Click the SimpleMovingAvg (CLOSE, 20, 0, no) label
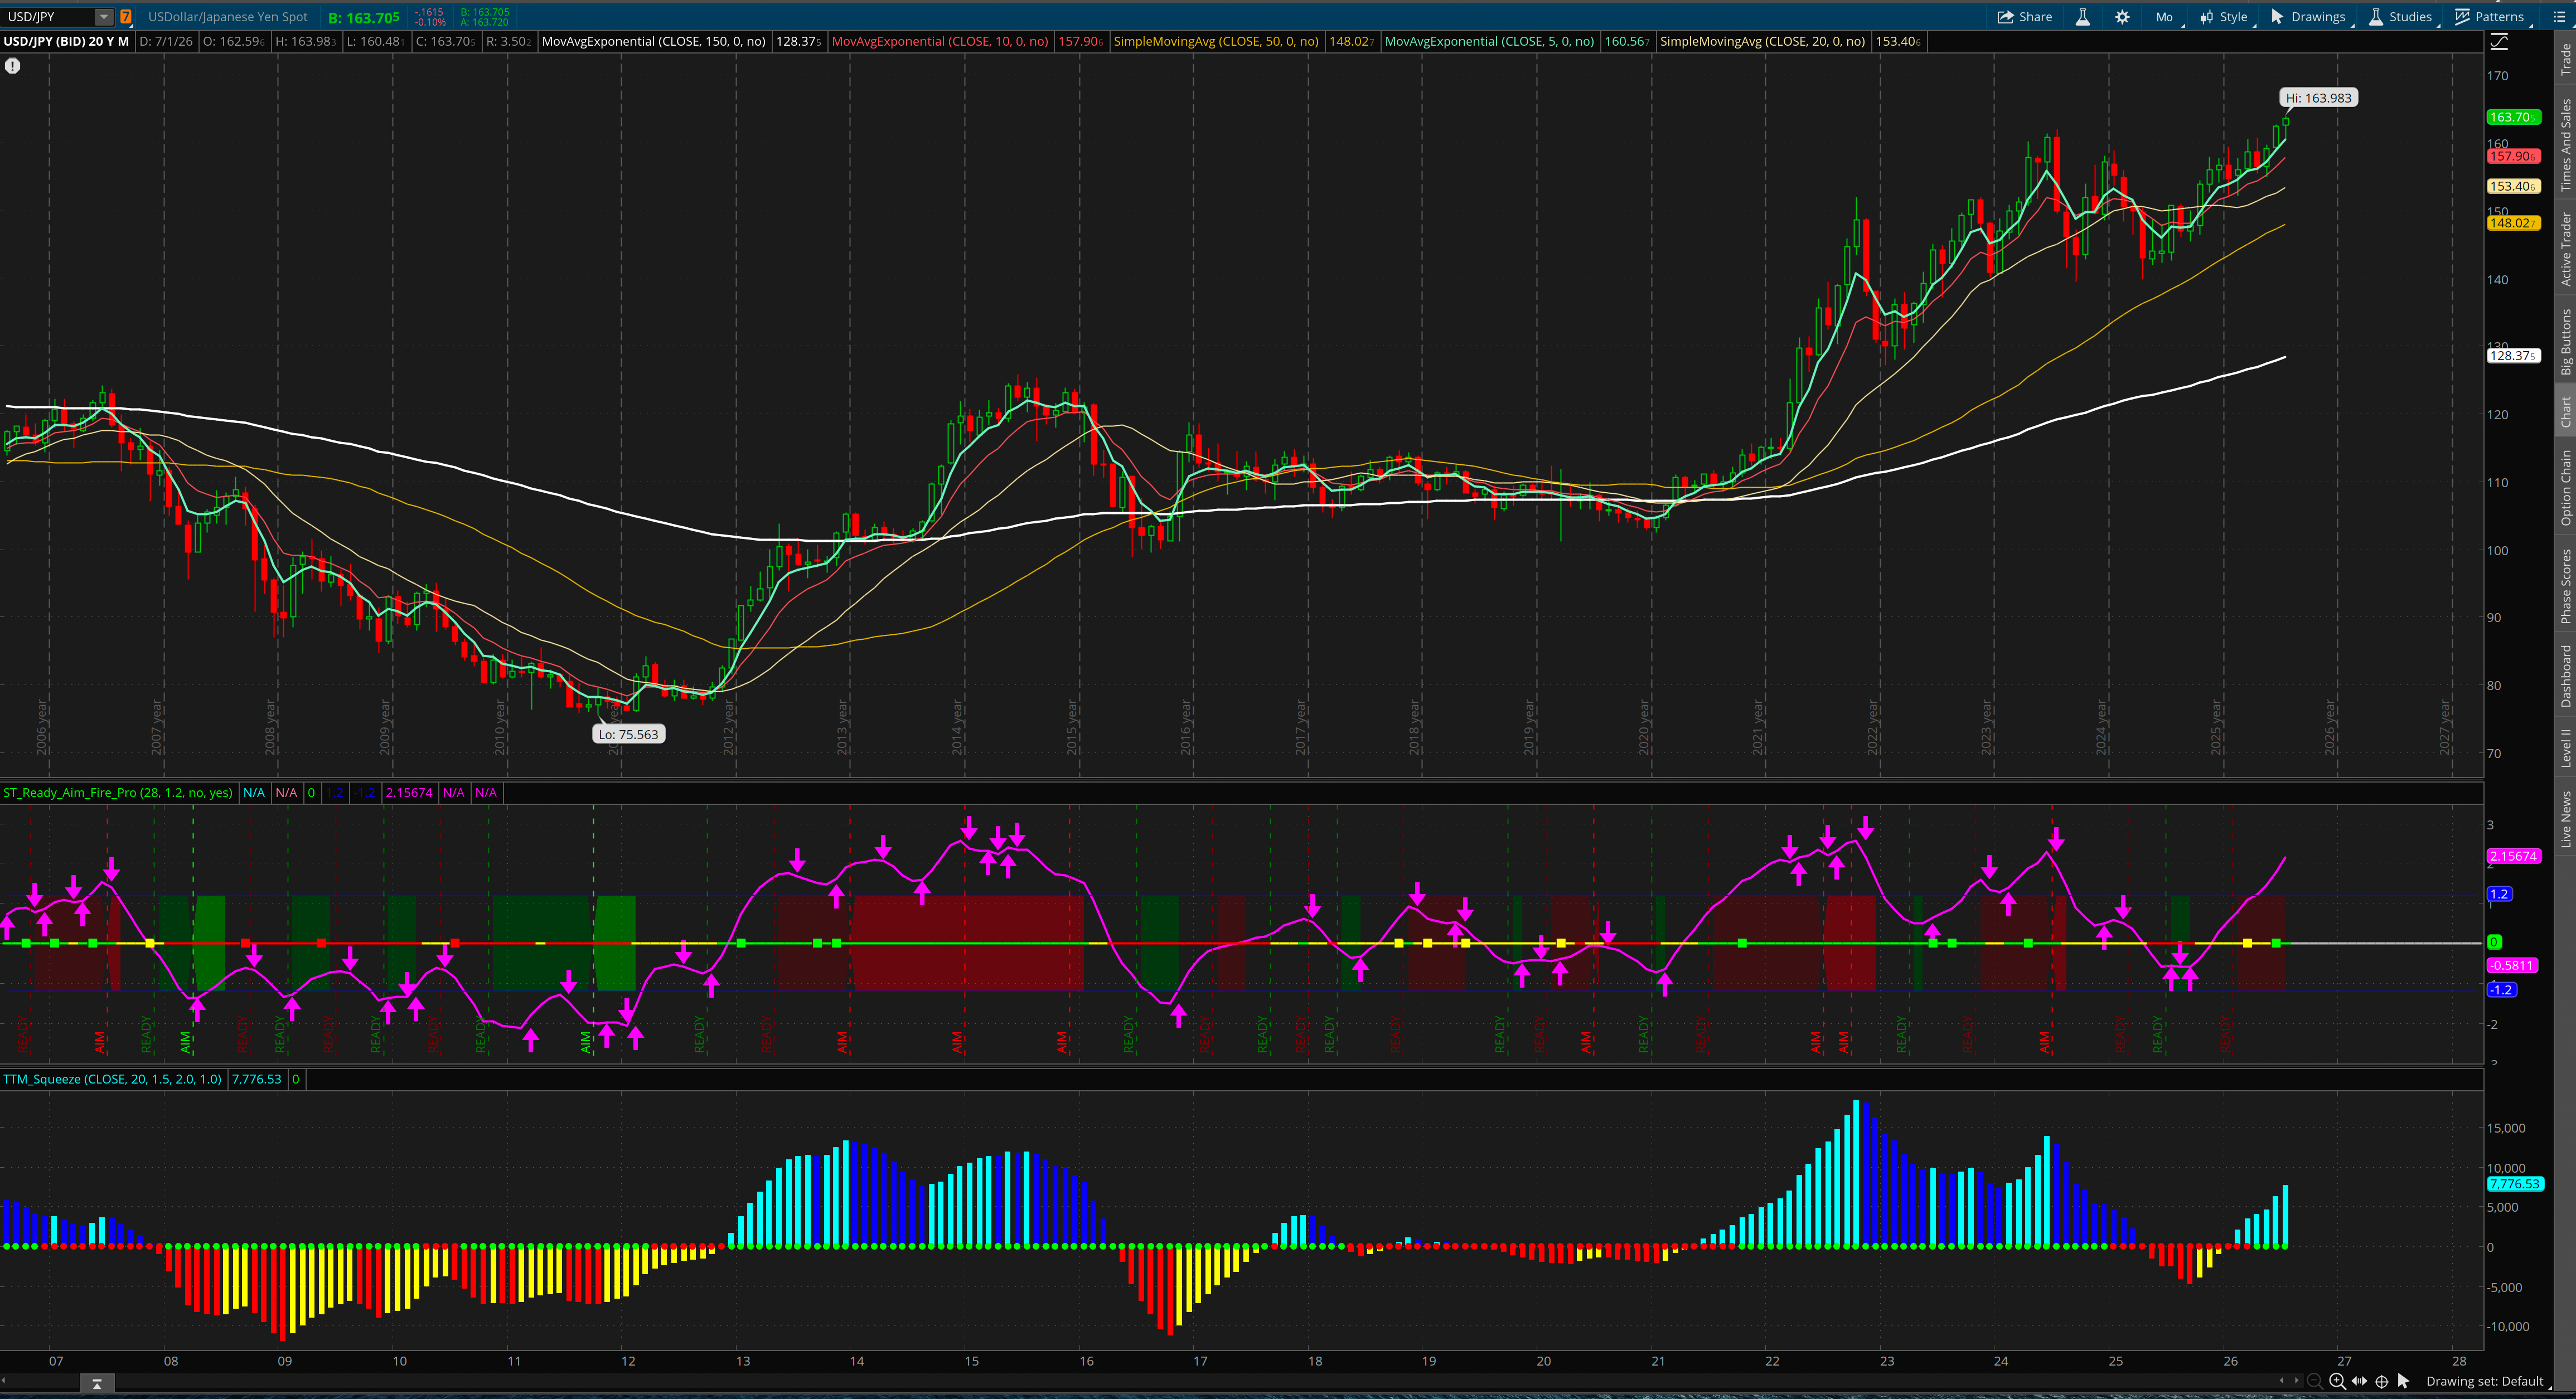This screenshot has width=2576, height=1399. pyautogui.click(x=1762, y=42)
